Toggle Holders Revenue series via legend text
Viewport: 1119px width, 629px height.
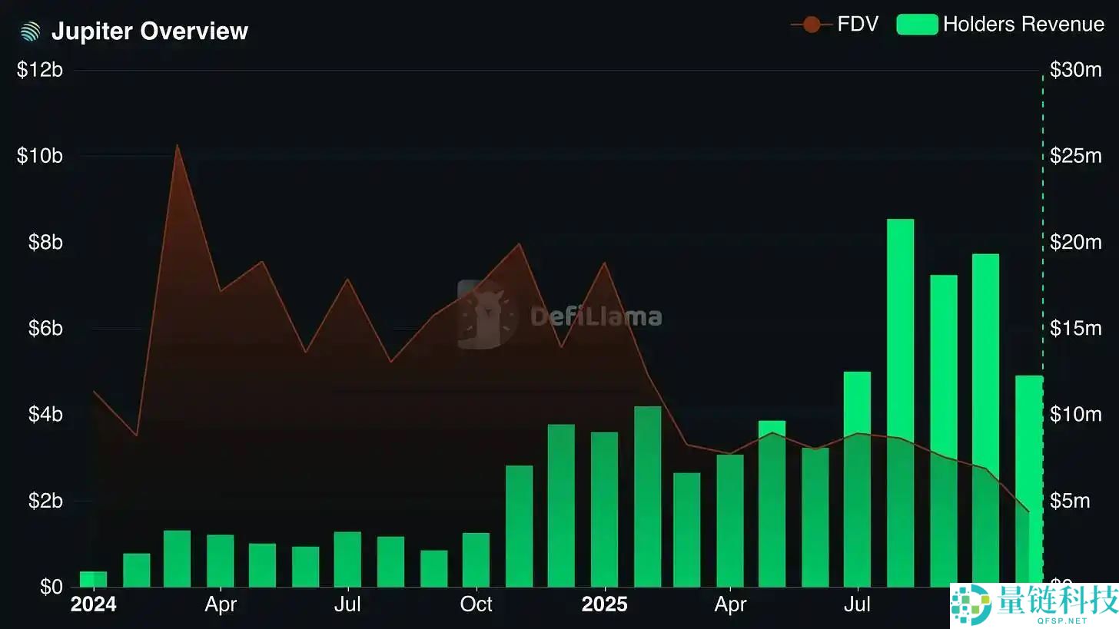pos(1023,25)
